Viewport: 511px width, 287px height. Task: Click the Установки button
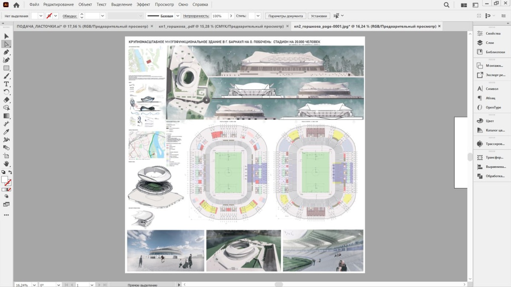click(319, 16)
